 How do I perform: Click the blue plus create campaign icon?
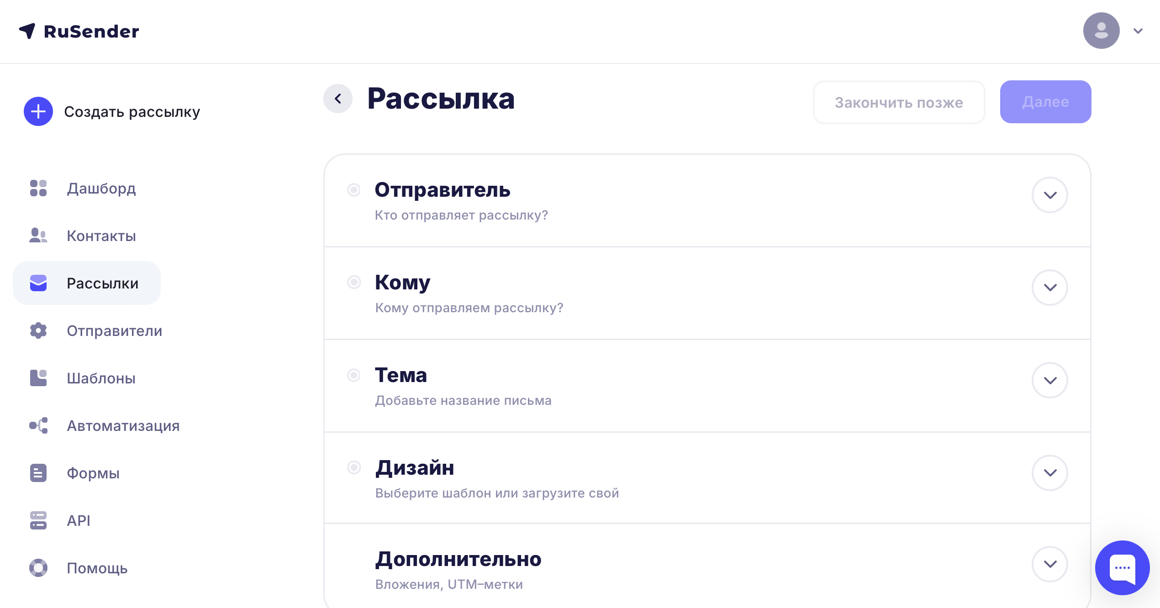(x=38, y=111)
